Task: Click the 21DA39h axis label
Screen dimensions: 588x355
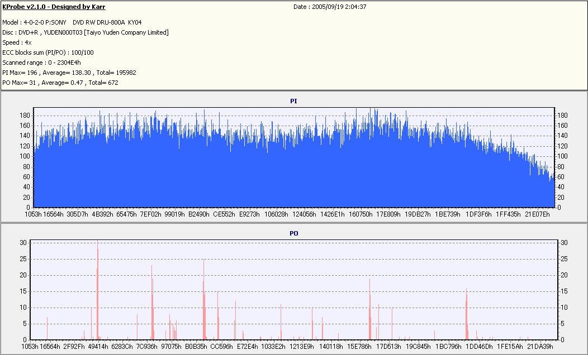Action: (x=539, y=347)
